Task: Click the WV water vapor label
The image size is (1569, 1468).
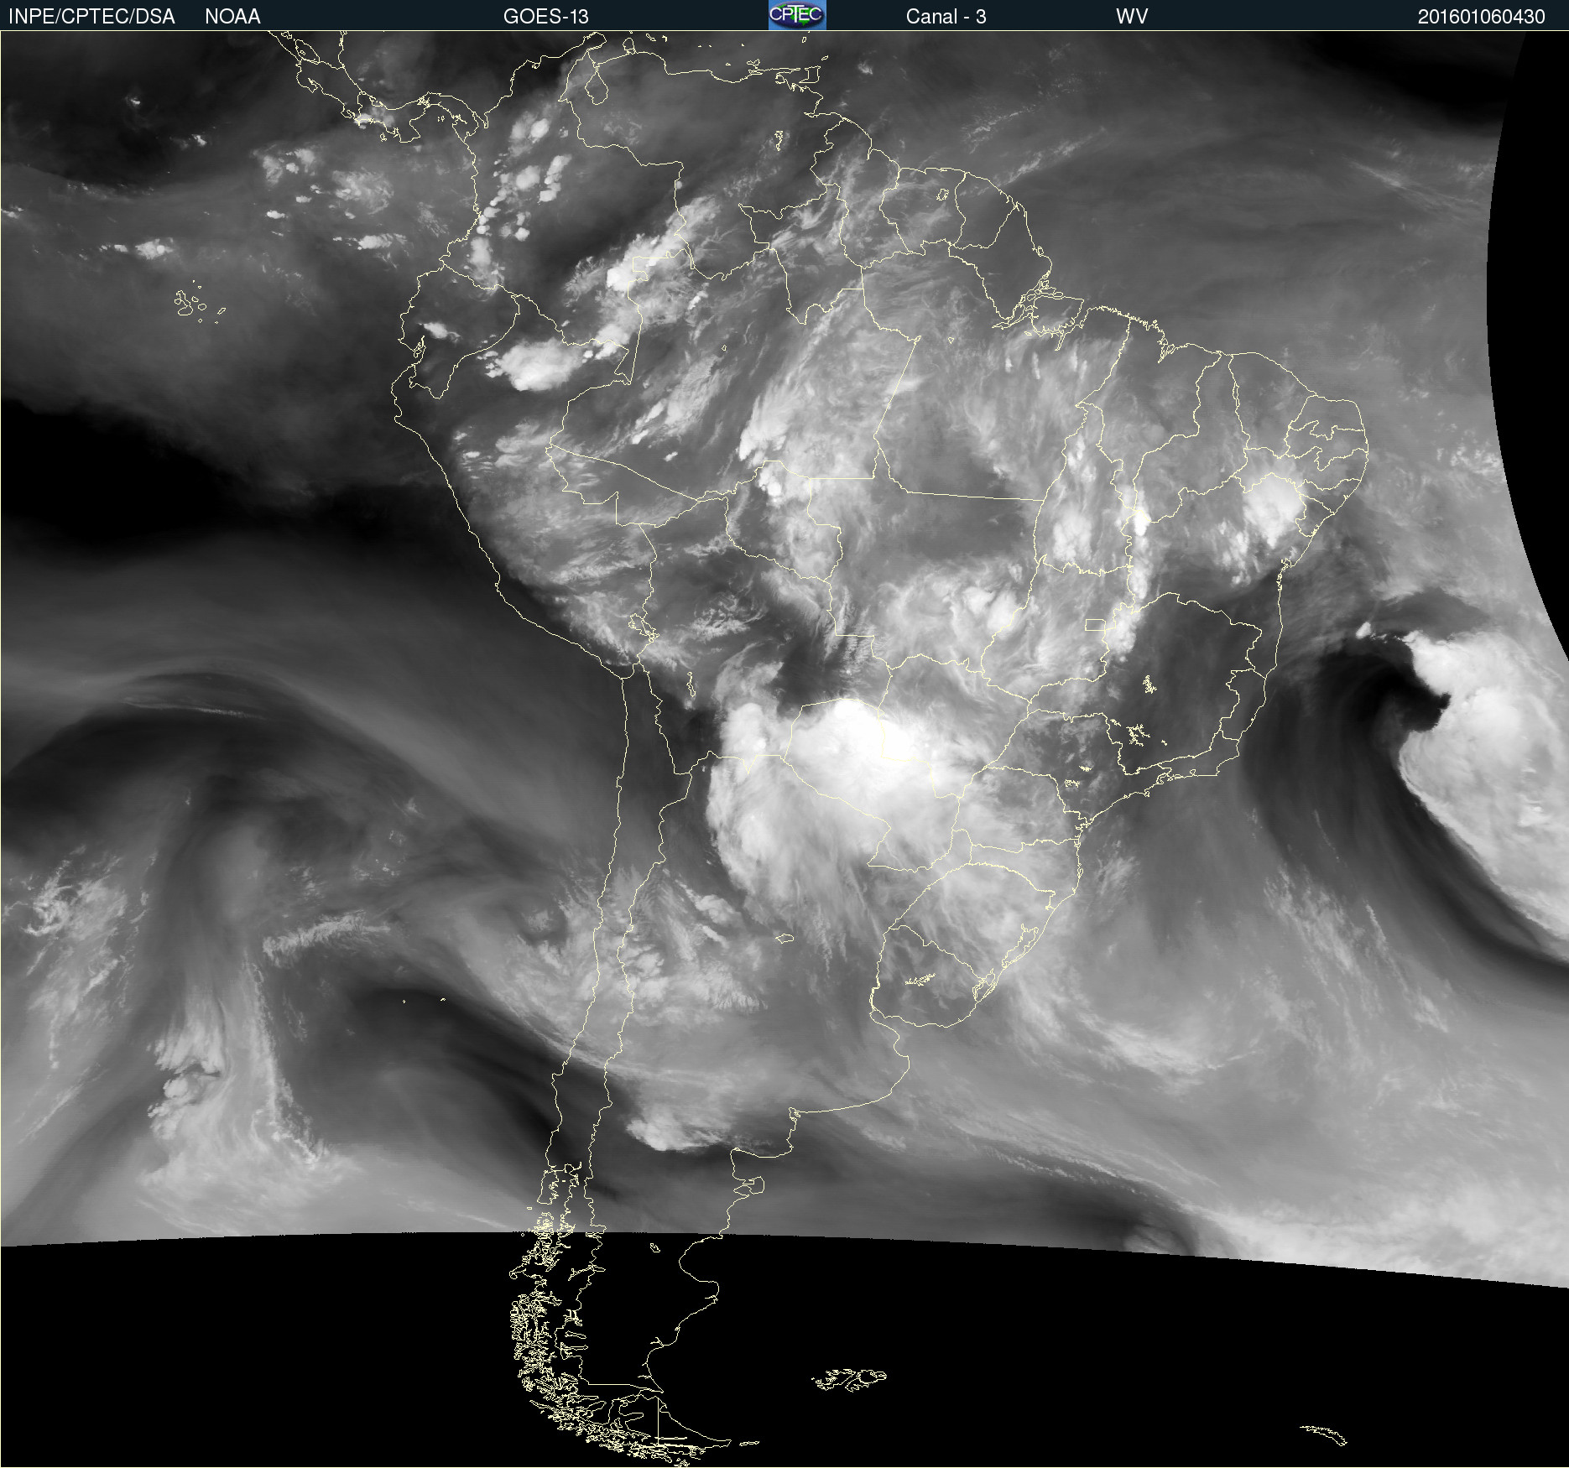Action: pyautogui.click(x=1132, y=17)
